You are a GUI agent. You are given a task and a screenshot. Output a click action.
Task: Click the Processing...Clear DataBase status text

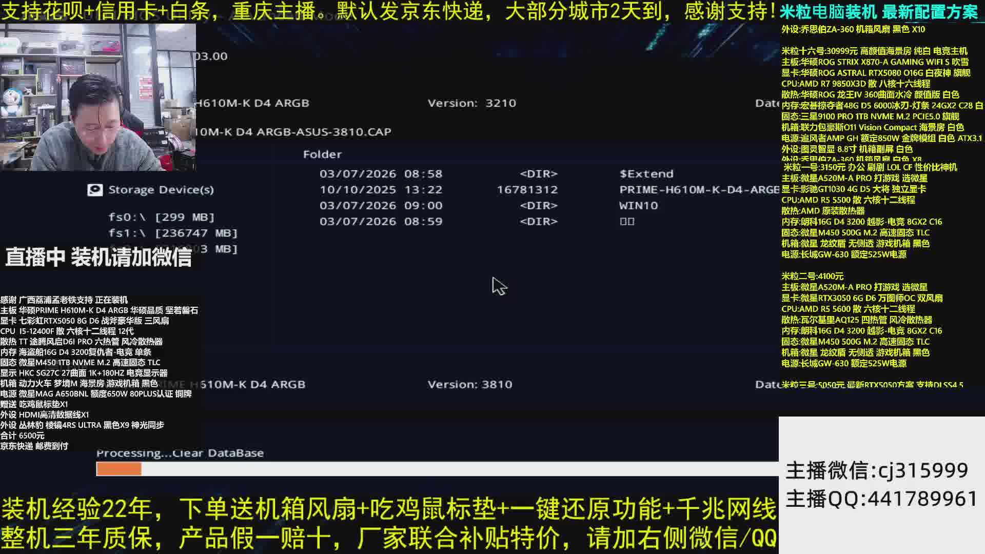180,453
